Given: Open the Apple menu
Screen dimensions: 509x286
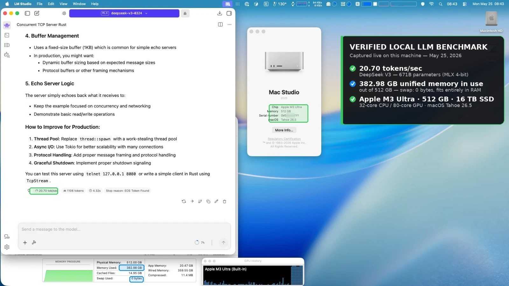Looking at the screenshot, I should pos(7,4).
